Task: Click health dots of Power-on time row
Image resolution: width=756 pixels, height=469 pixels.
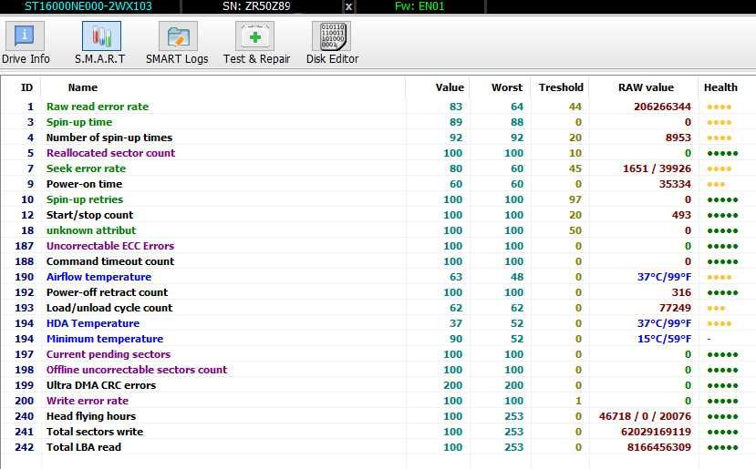Action: [x=716, y=184]
